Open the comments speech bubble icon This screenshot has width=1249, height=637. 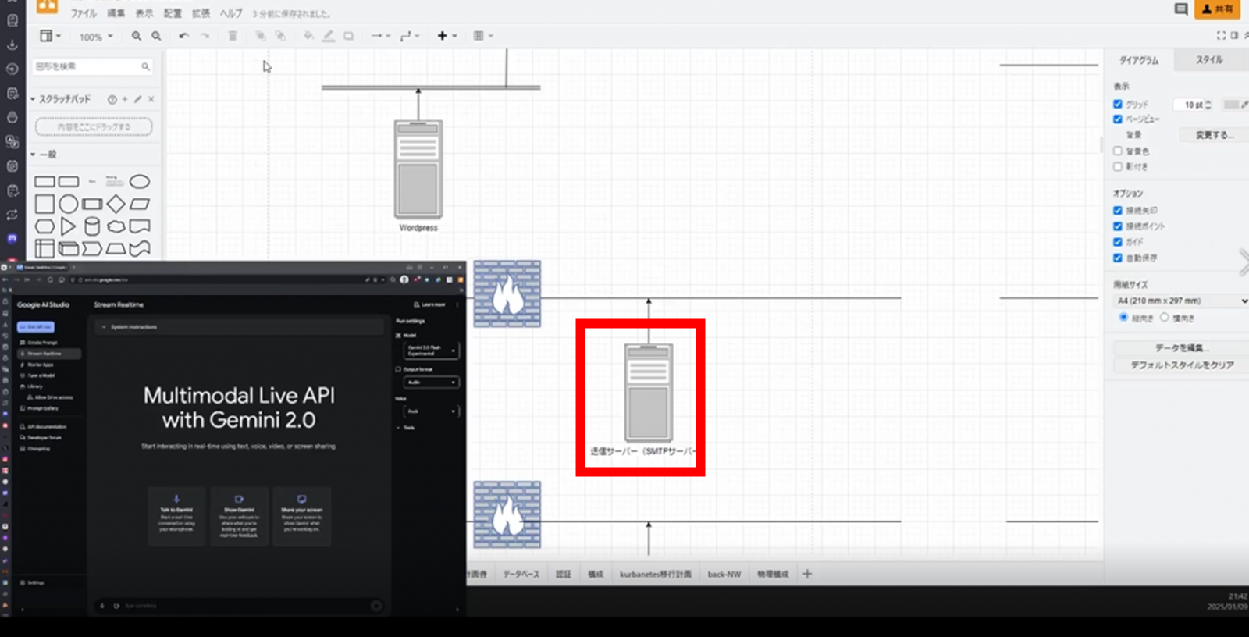click(x=1181, y=9)
